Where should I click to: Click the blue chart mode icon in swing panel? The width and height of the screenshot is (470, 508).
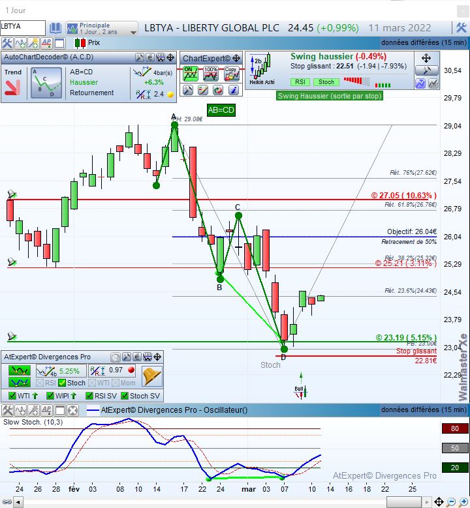point(420,83)
